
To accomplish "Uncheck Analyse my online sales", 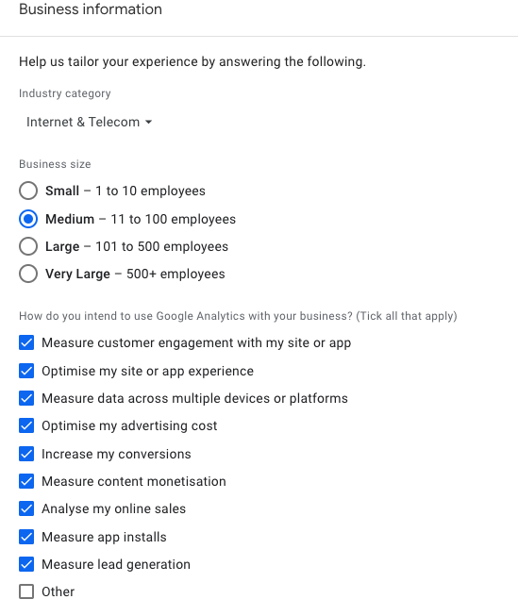I will coord(26,508).
